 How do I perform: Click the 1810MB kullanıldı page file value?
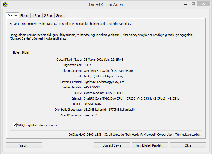(x=109, y=110)
